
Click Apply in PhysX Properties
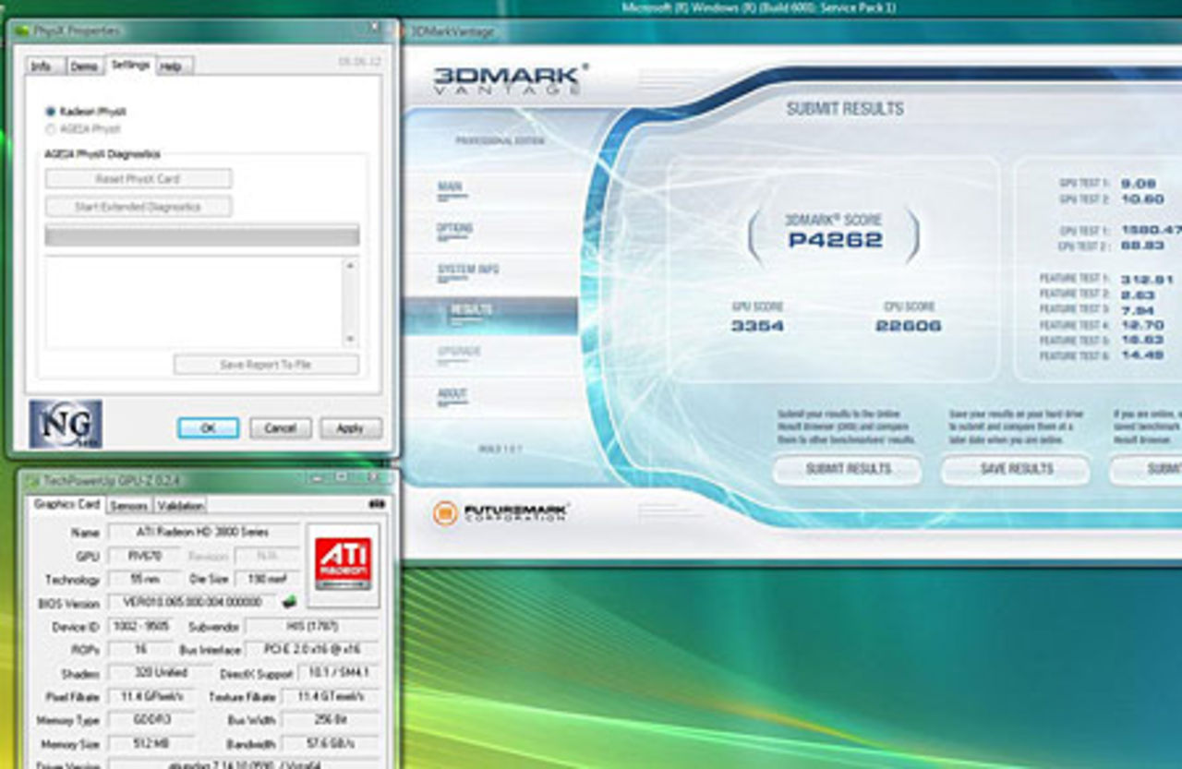pyautogui.click(x=351, y=428)
